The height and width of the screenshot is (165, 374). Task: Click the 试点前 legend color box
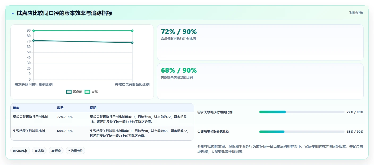(x=69, y=92)
